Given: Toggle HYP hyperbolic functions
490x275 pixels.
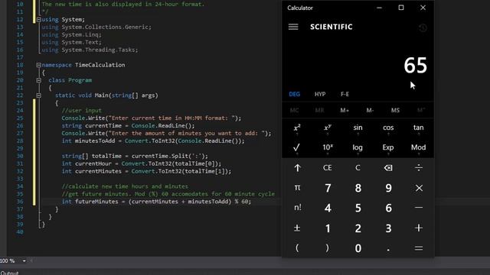Looking at the screenshot, I should coord(320,94).
